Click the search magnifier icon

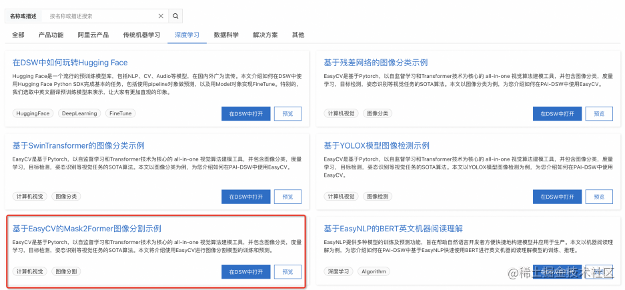pos(175,16)
